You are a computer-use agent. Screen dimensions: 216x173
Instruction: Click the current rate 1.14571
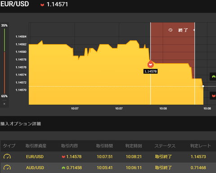point(57,4)
